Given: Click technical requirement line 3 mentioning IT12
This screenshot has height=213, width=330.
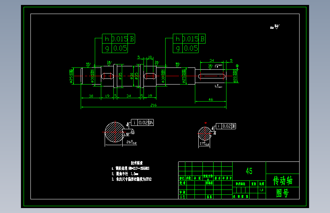Looking at the screenshot, I should 132,179.
